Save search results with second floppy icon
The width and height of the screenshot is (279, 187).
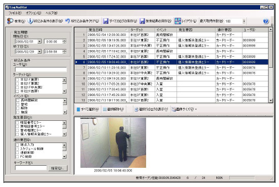coord(142,21)
